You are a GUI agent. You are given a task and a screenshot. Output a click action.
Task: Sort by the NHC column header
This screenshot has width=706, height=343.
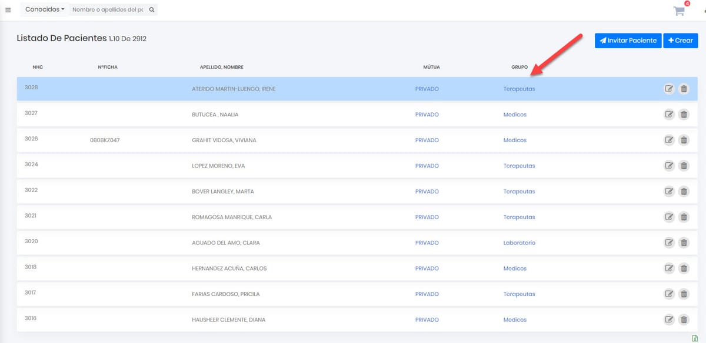tap(38, 67)
